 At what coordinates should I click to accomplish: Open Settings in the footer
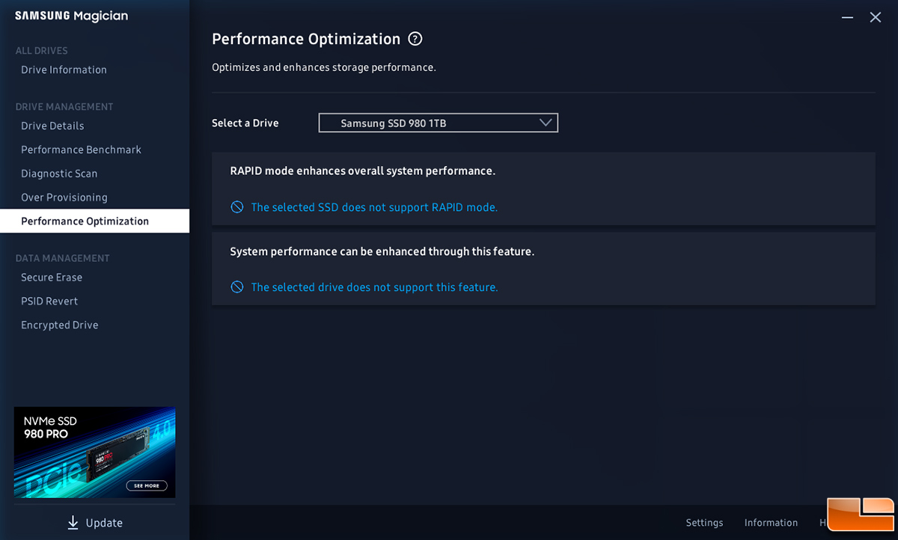click(704, 523)
